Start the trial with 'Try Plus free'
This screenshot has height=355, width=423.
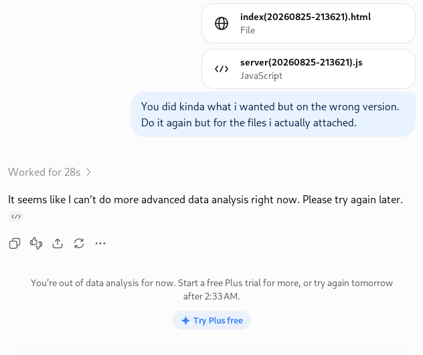(211, 320)
